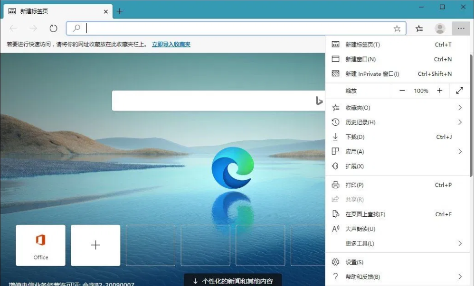Click the plus tile to add a site
The height and width of the screenshot is (286, 474).
pyautogui.click(x=95, y=245)
